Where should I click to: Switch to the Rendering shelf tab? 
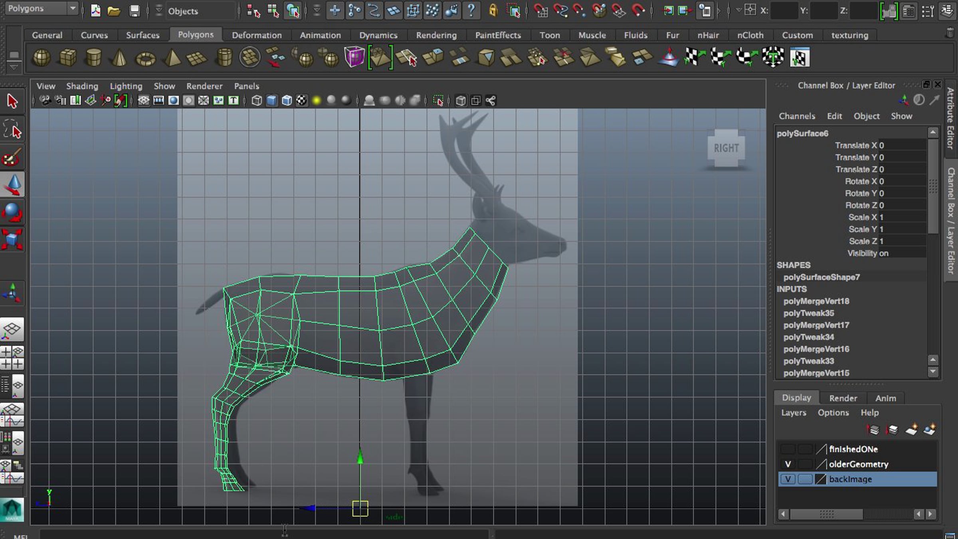point(436,35)
